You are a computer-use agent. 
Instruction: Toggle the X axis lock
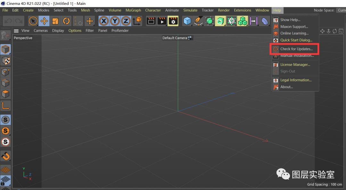coord(103,21)
